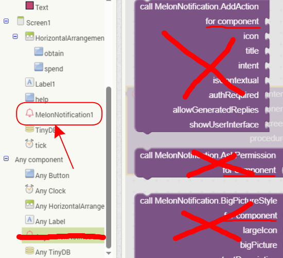The image size is (283, 258).
Task: Collapse the HorizontalArrangement tree node
Action: (15, 37)
